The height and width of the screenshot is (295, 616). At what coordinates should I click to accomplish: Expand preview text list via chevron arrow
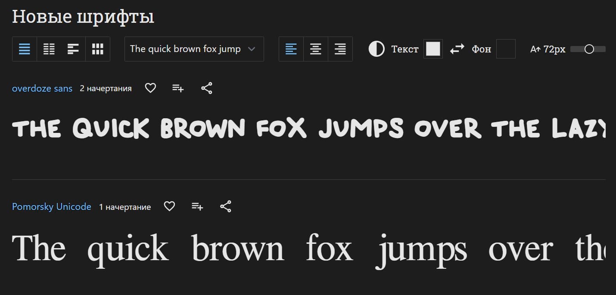pos(252,49)
